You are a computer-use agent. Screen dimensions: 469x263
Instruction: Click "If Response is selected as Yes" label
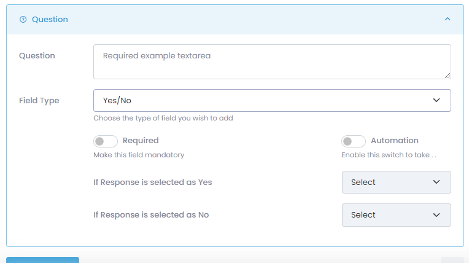coord(153,183)
